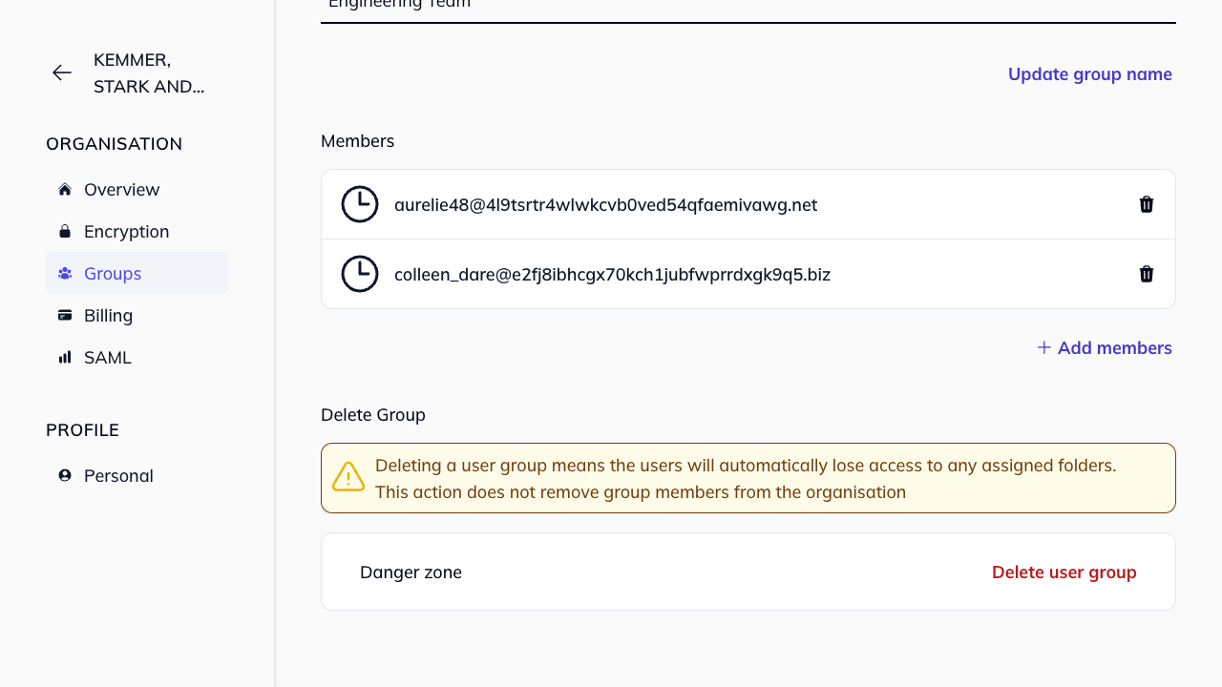1222x687 pixels.
Task: Click the warning triangle in the delete notice
Action: 348,475
